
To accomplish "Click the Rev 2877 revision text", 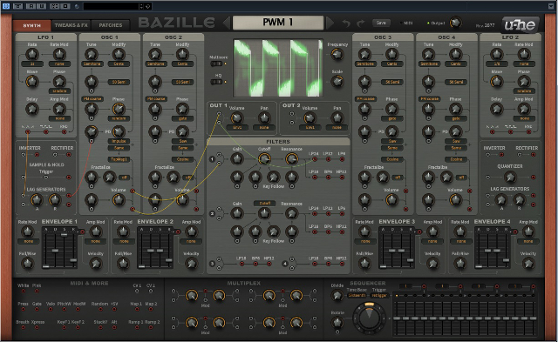I will 485,25.
